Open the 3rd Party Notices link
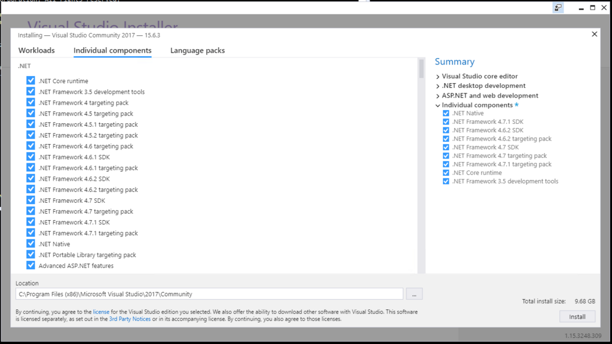Viewport: 612px width, 344px height. click(x=130, y=319)
